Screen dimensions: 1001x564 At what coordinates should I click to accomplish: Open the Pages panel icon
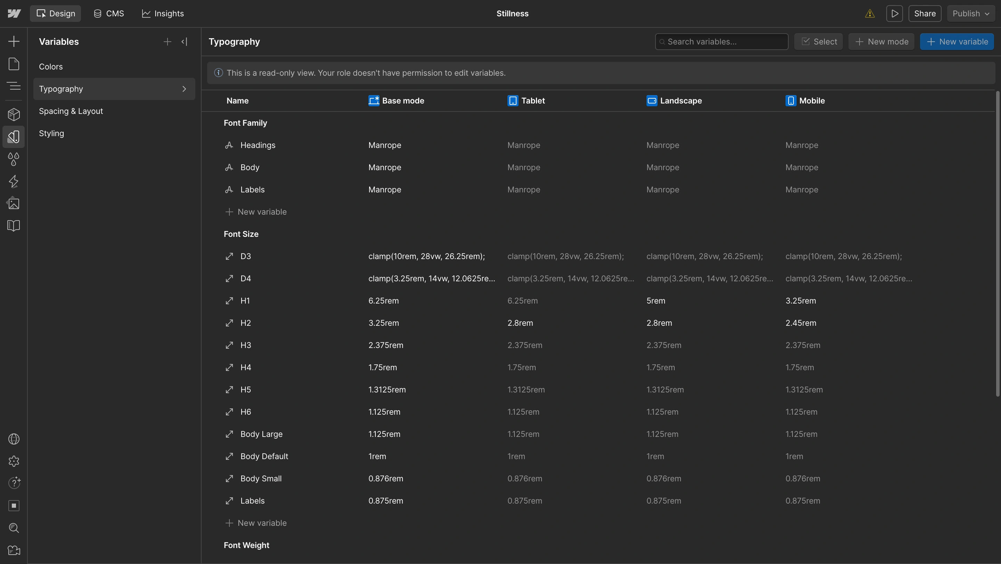point(14,64)
